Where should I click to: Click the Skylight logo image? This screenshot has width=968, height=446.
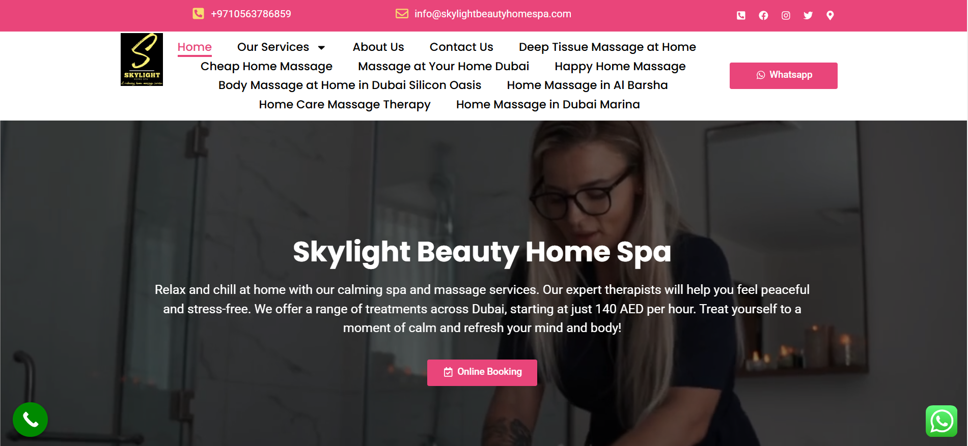pyautogui.click(x=142, y=60)
